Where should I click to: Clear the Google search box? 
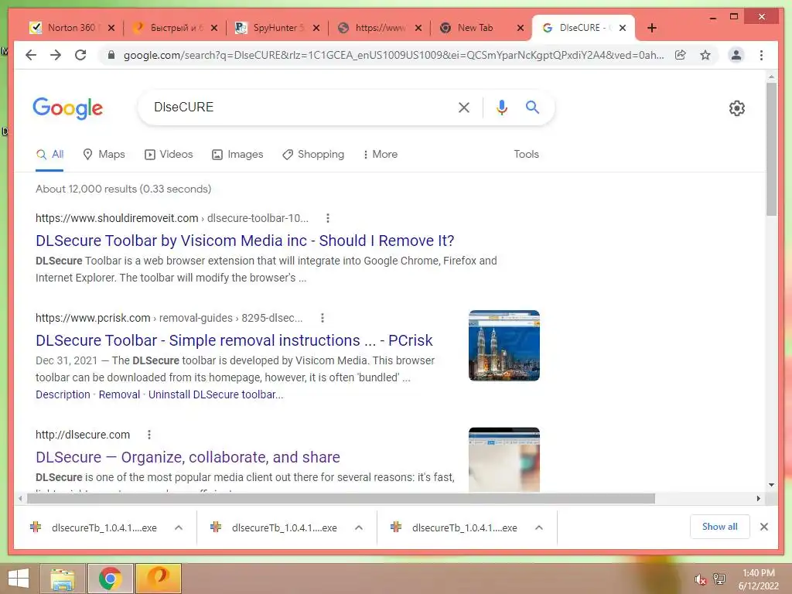(x=464, y=107)
